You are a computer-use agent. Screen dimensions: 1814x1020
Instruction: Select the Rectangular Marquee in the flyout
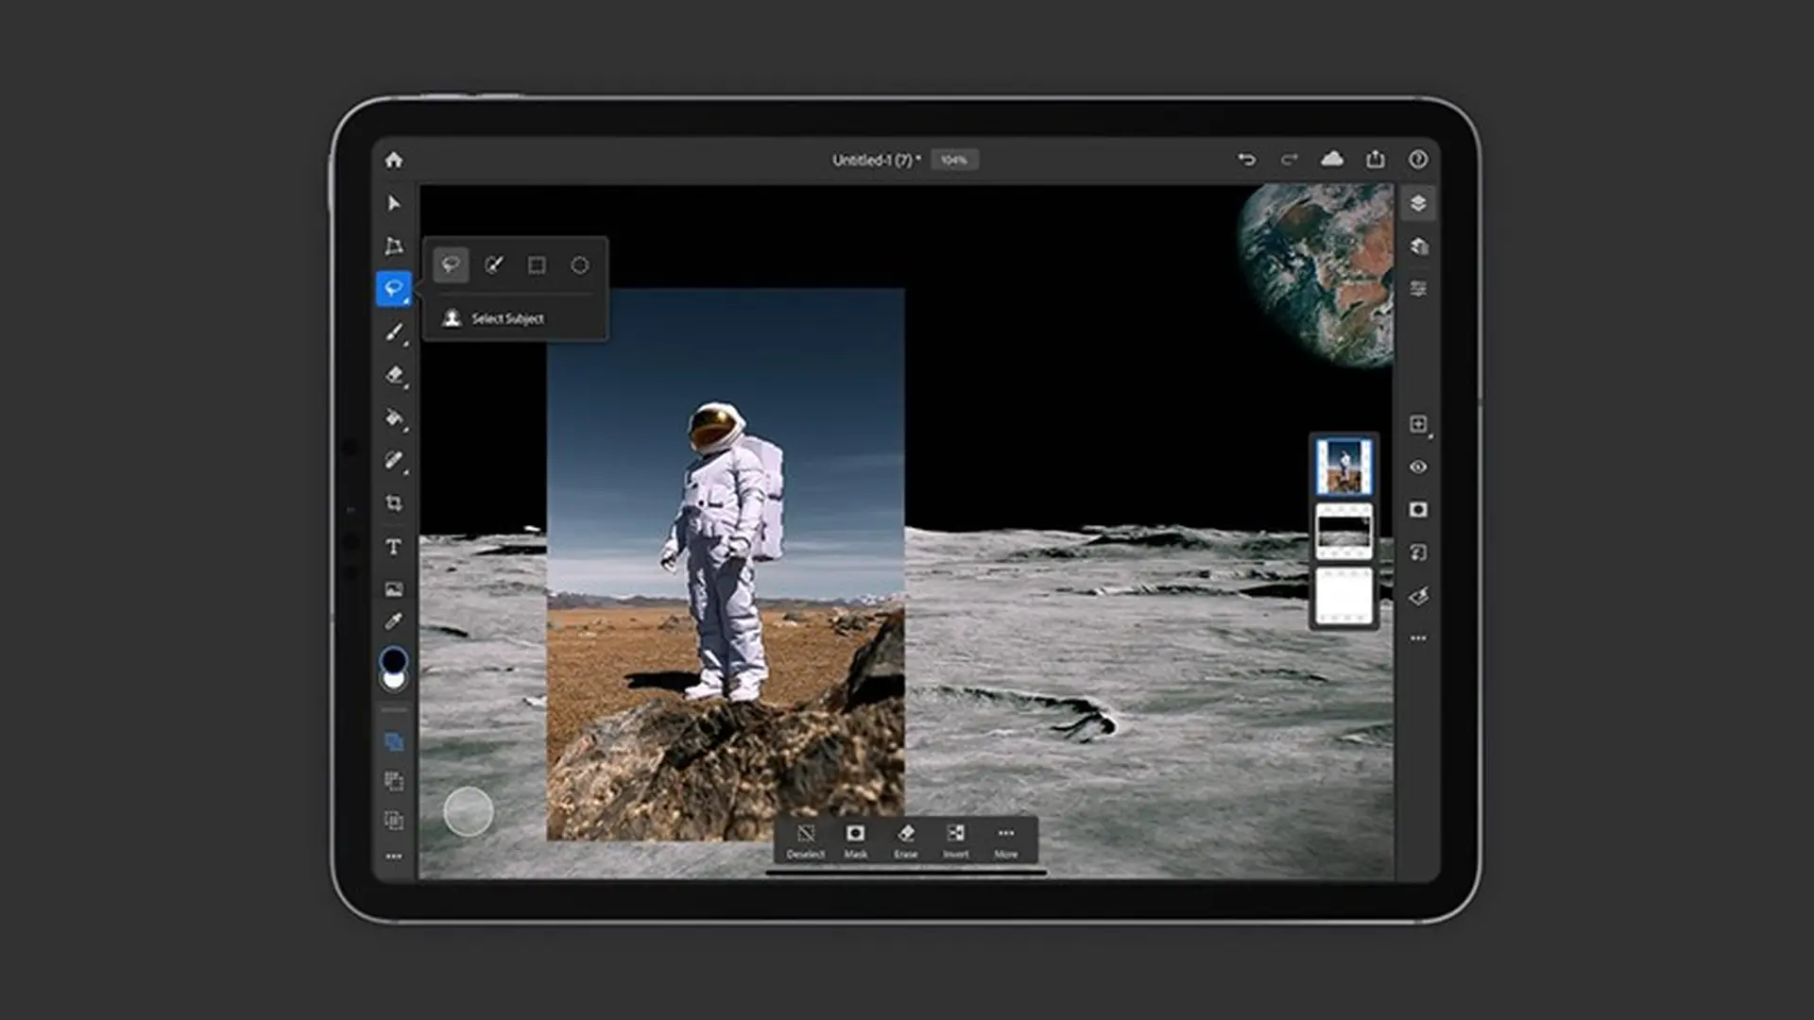pyautogui.click(x=537, y=266)
